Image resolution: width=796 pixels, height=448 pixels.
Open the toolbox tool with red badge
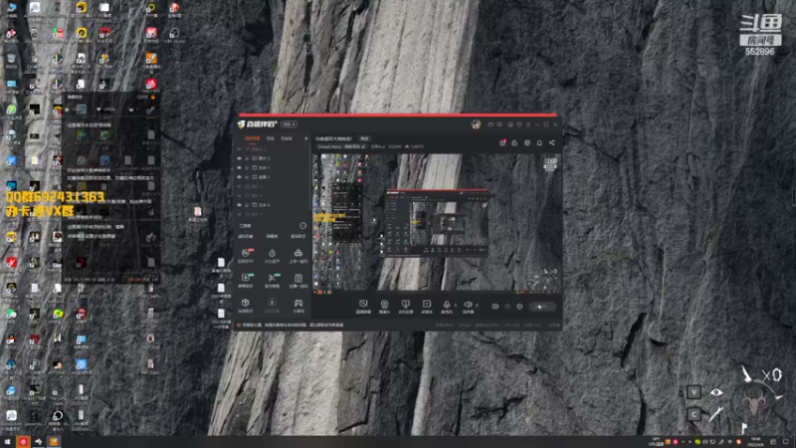[x=246, y=256]
